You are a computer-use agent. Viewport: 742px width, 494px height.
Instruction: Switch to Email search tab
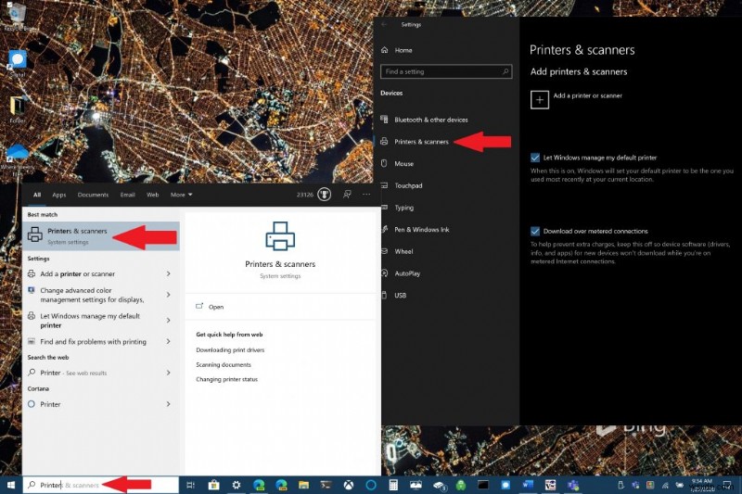pos(127,195)
